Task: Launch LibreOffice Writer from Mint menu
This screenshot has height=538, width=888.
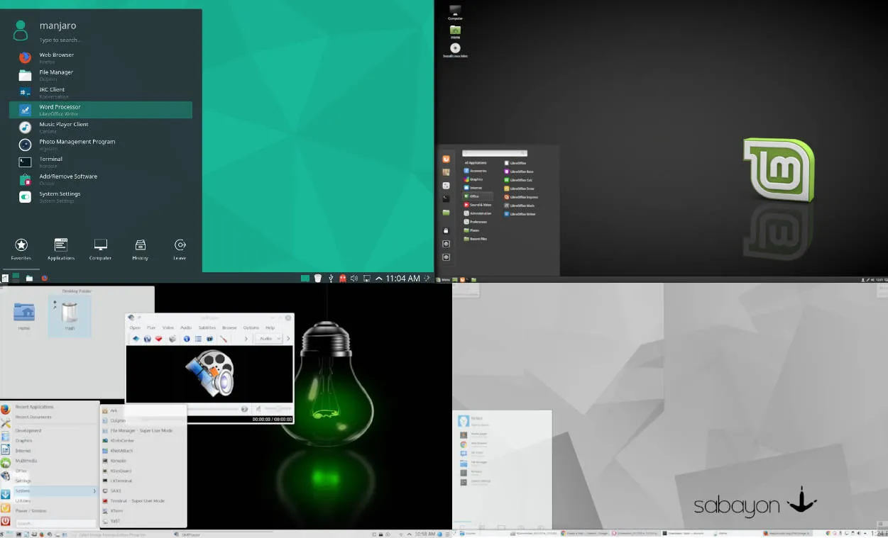Action: point(520,214)
